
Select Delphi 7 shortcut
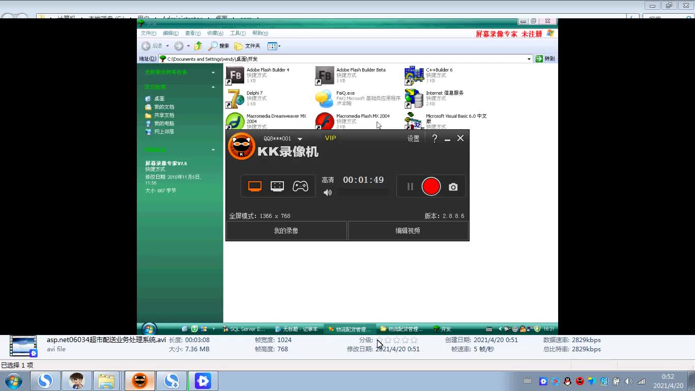[x=246, y=98]
